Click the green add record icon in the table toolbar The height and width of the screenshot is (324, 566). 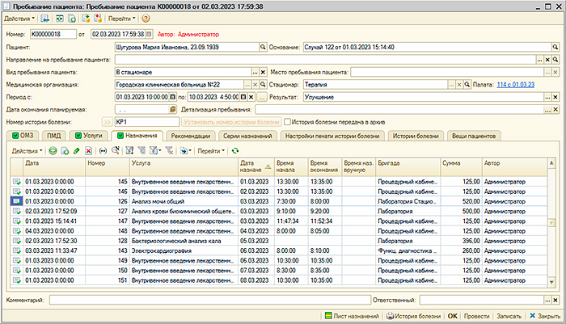point(53,150)
